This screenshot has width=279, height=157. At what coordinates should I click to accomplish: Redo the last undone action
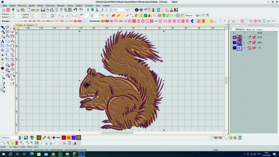point(81,10)
